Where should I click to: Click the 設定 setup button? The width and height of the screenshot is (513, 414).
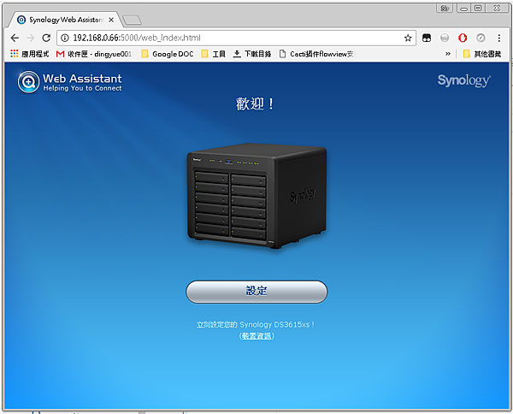click(256, 292)
